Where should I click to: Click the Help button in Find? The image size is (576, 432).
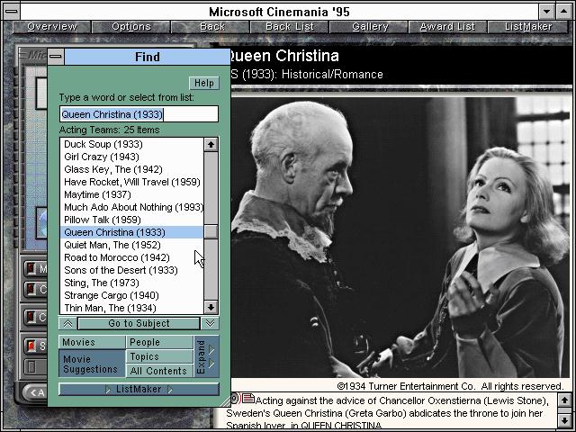(x=204, y=83)
